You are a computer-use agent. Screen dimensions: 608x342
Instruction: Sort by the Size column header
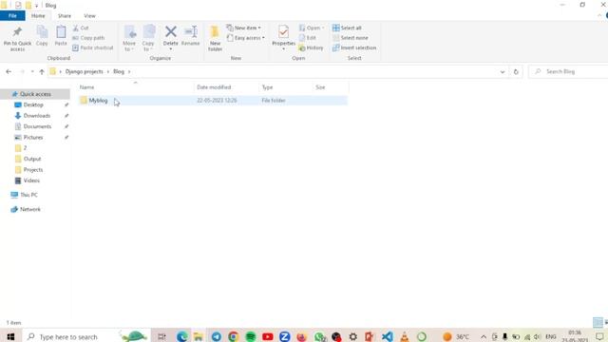(x=331, y=87)
